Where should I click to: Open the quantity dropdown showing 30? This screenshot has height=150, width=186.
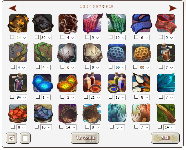coord(46,38)
